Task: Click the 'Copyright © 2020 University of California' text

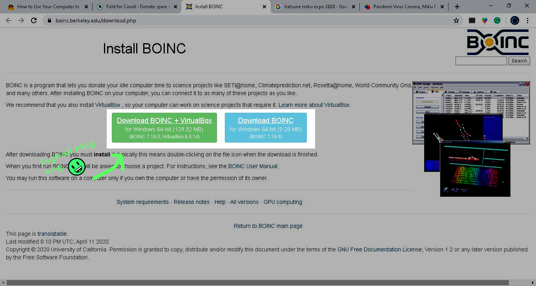Action: 56,249
